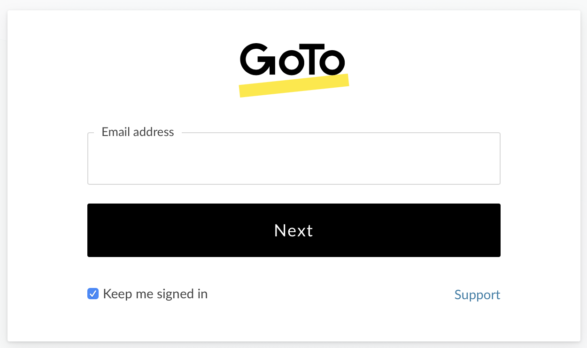Toggle the blue stay-signed-in checkbox
This screenshot has height=348, width=587.
(93, 294)
